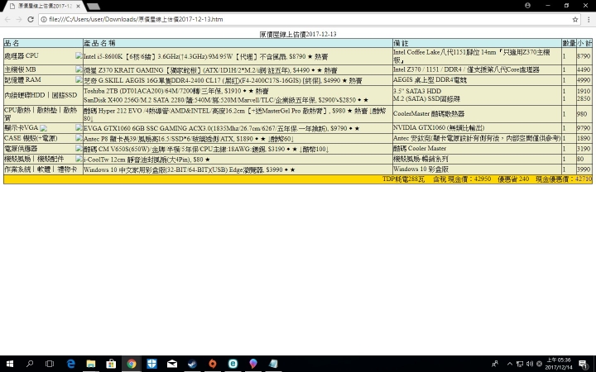Go back to the previous page

[x=7, y=19]
